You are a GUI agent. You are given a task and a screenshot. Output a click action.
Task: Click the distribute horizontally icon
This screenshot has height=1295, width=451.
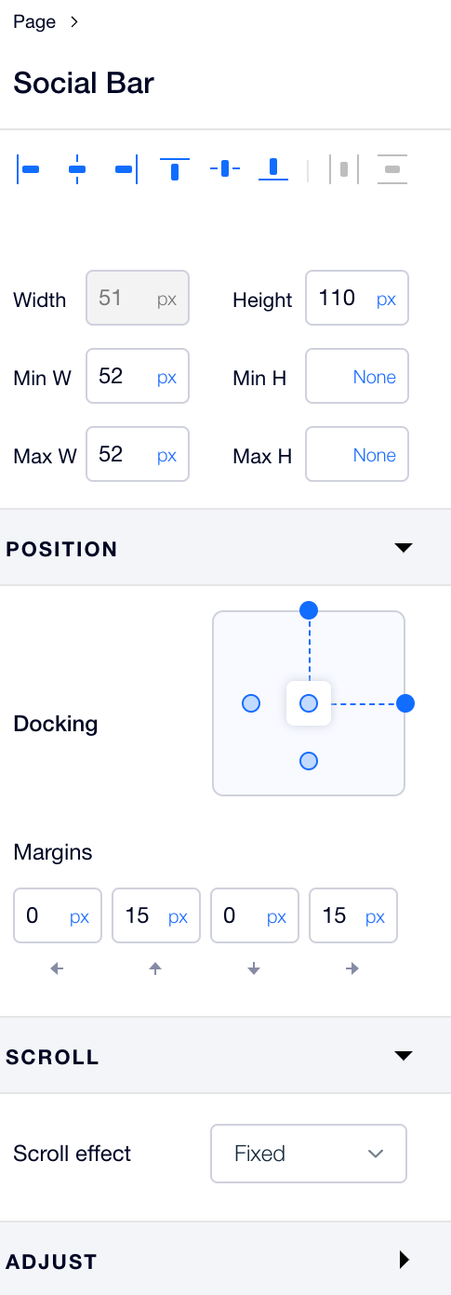pos(343,169)
